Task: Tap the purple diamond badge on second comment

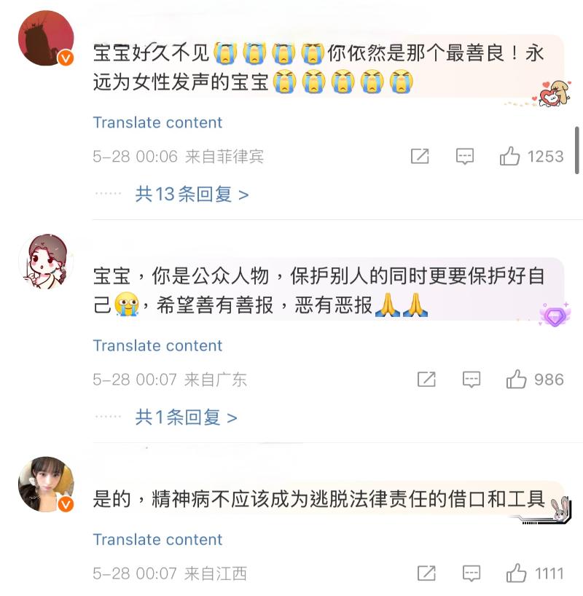Action: coord(555,315)
